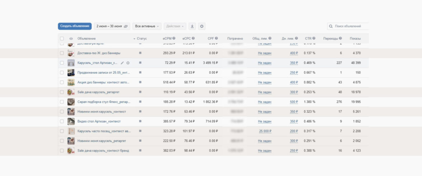422x176 pixels.
Task: Open table settings via toolbar gear icon
Action: 202,26
